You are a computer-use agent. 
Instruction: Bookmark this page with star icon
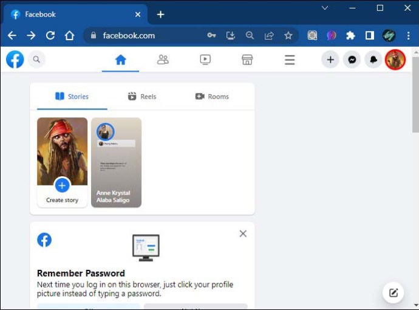point(288,35)
